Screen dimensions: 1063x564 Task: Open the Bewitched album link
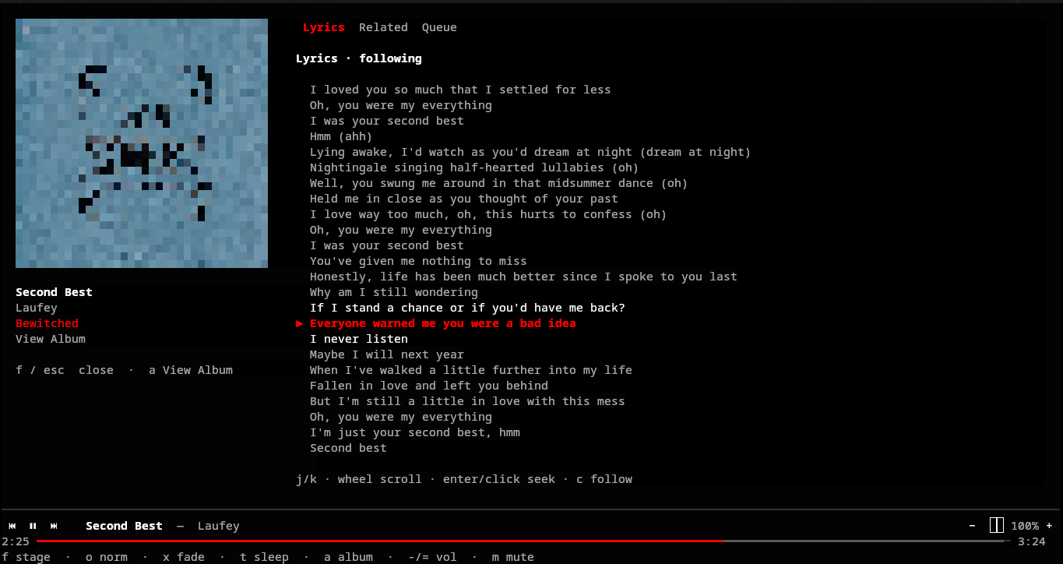47,323
